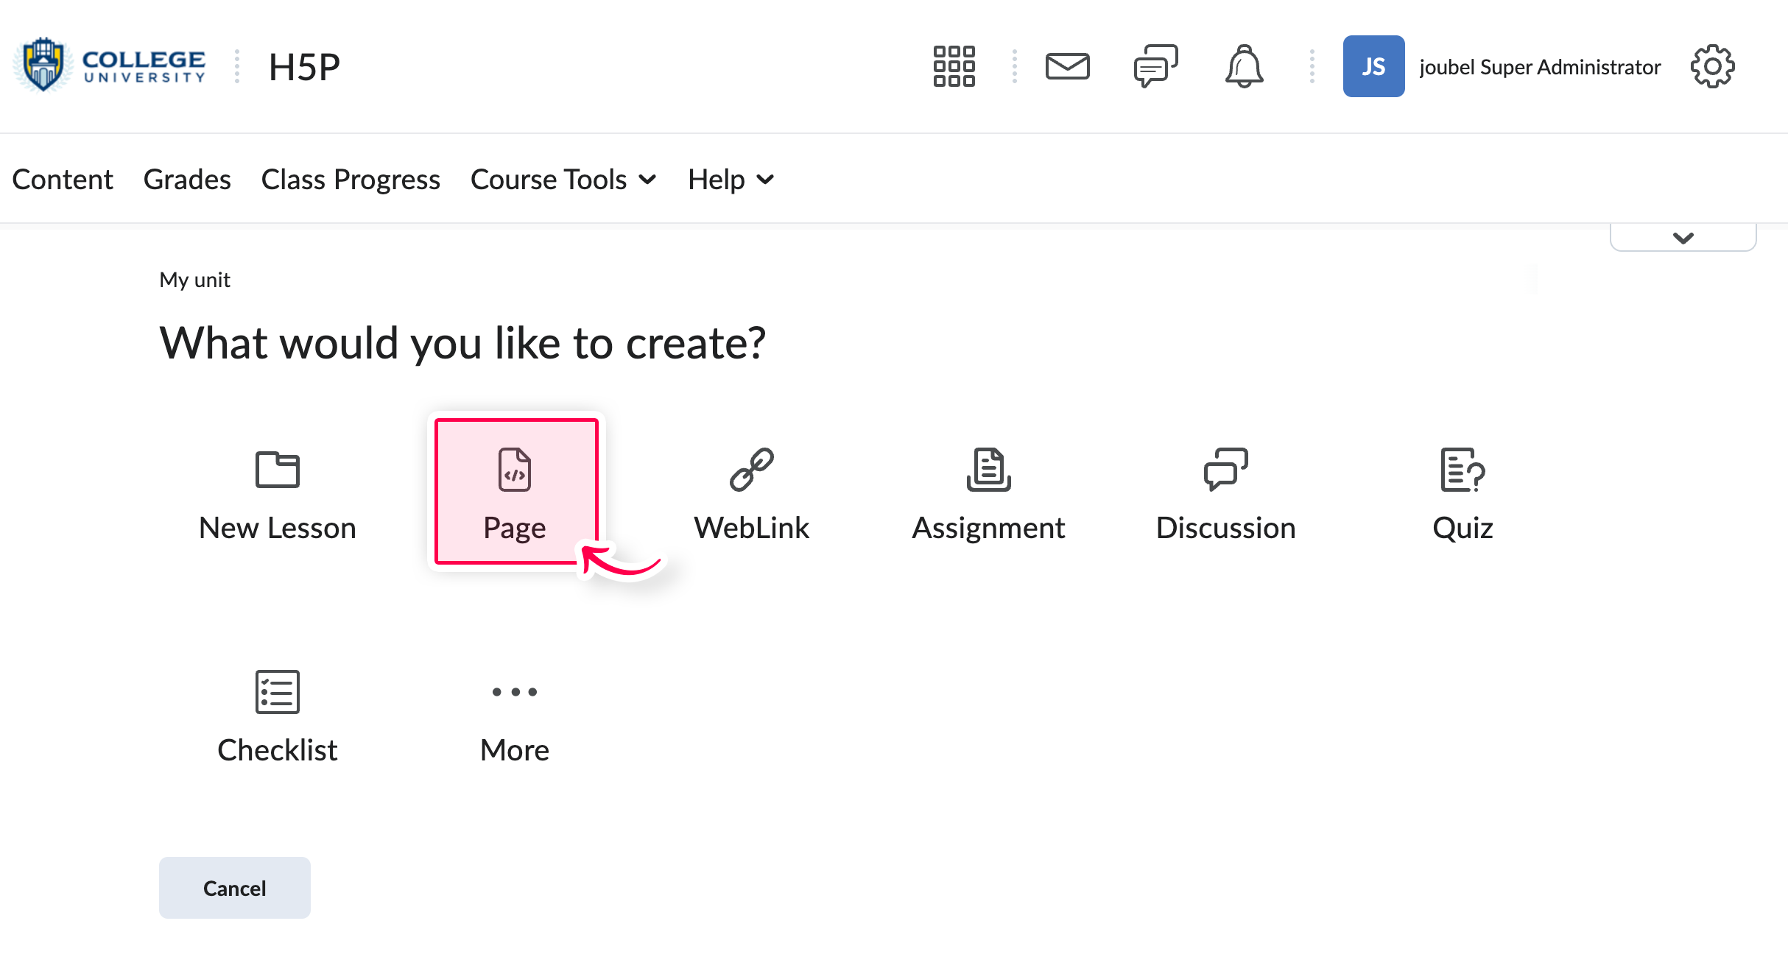This screenshot has width=1788, height=957.
Task: Go to the Content tab
Action: tap(63, 180)
